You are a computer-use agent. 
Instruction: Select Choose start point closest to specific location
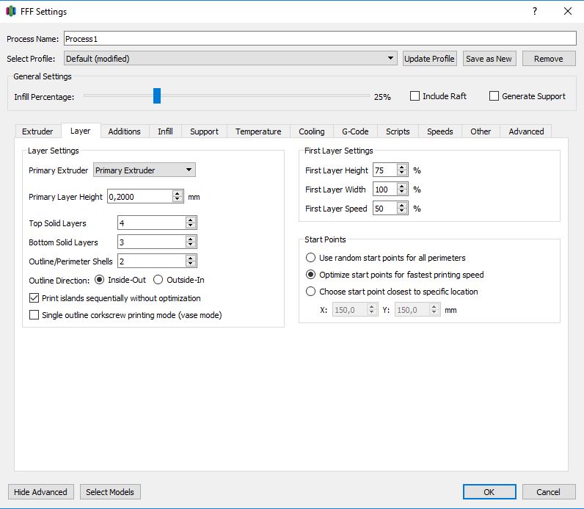[x=310, y=292]
